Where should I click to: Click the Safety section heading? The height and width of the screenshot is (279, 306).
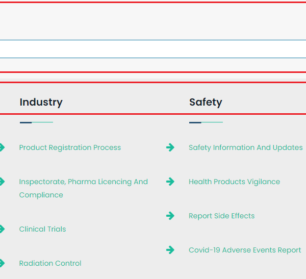click(206, 102)
